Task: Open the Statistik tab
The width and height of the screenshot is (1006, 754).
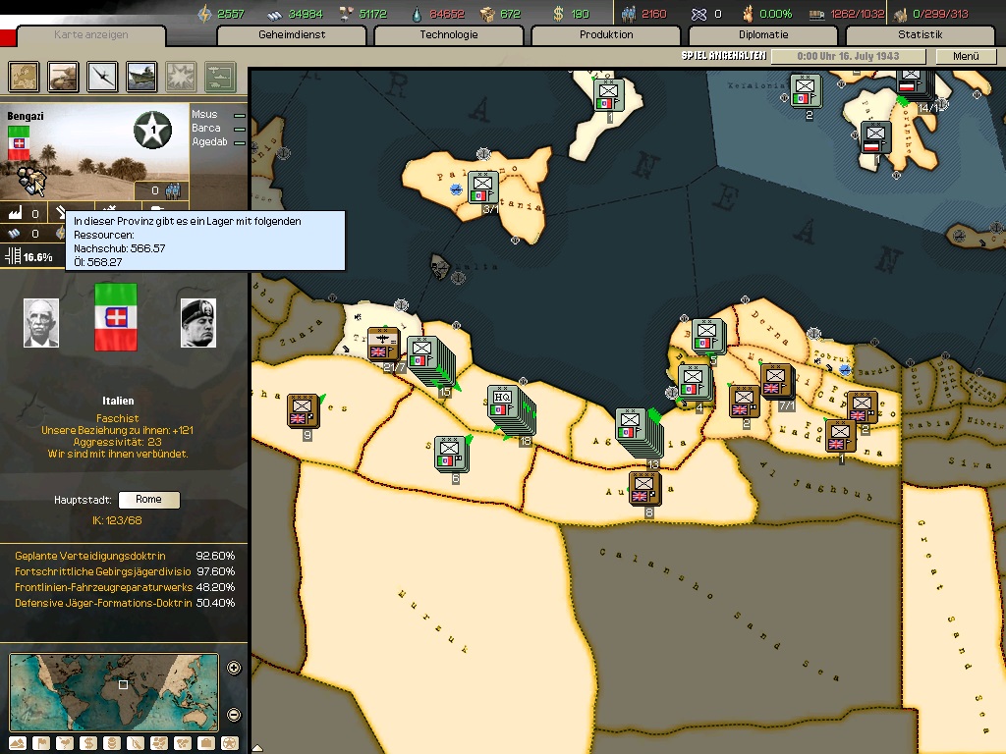Action: pyautogui.click(x=921, y=35)
